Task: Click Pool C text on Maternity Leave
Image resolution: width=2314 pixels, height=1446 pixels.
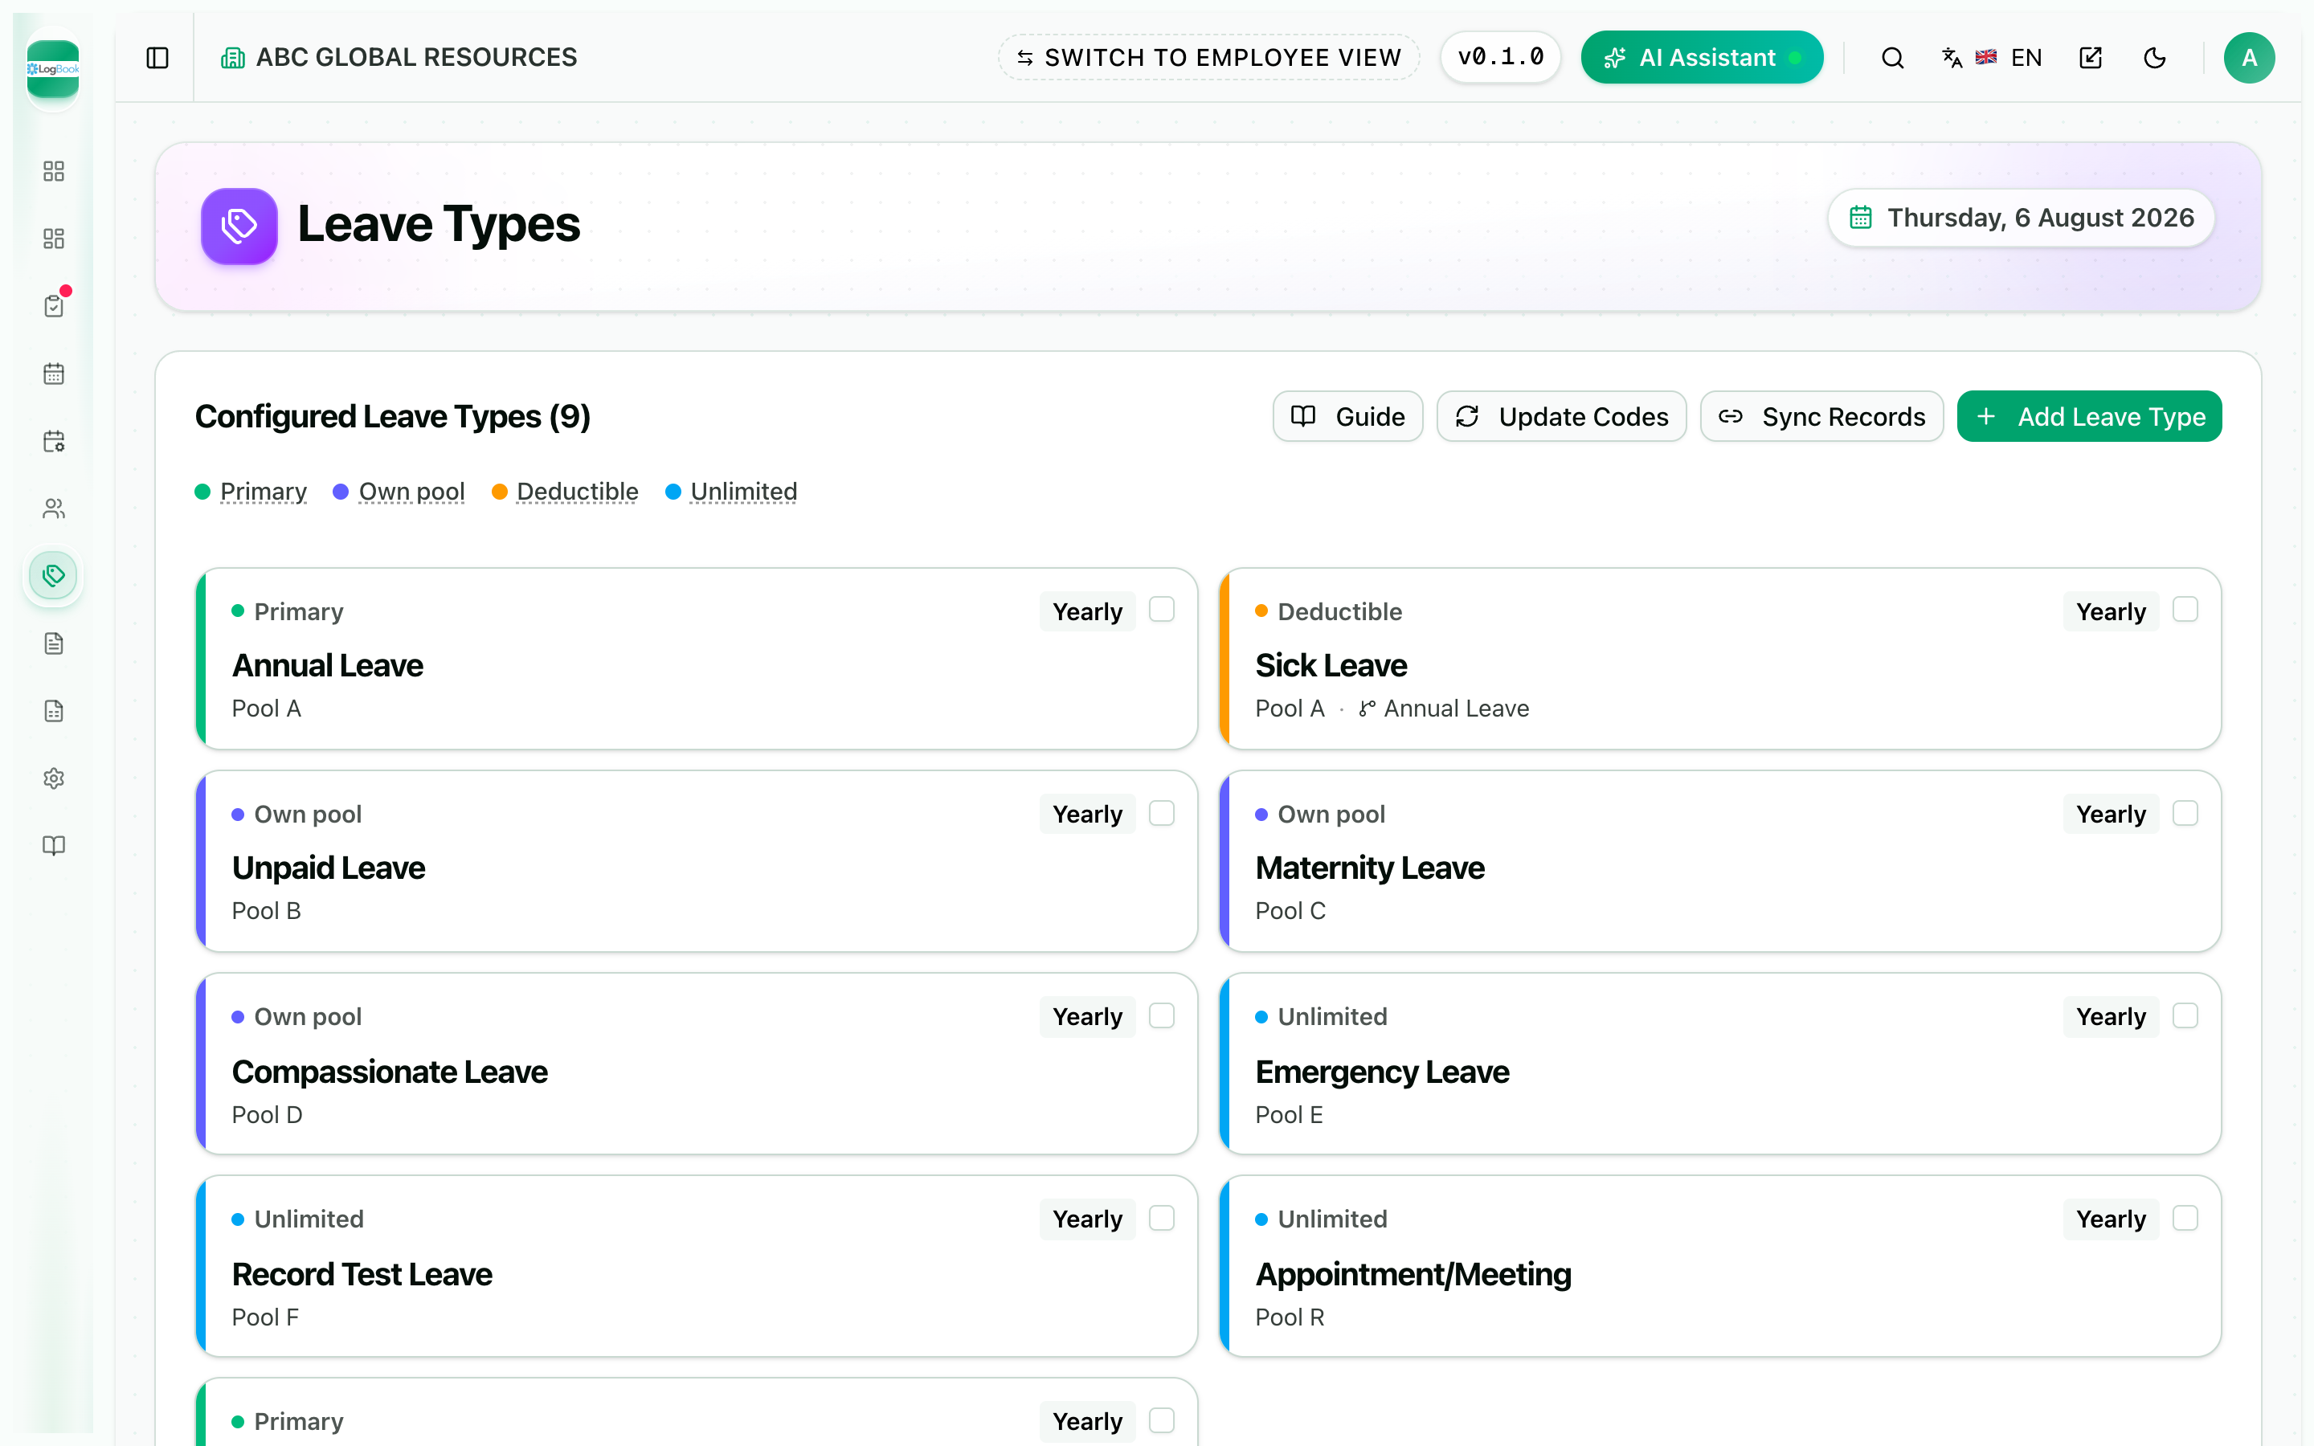Action: pyautogui.click(x=1290, y=912)
